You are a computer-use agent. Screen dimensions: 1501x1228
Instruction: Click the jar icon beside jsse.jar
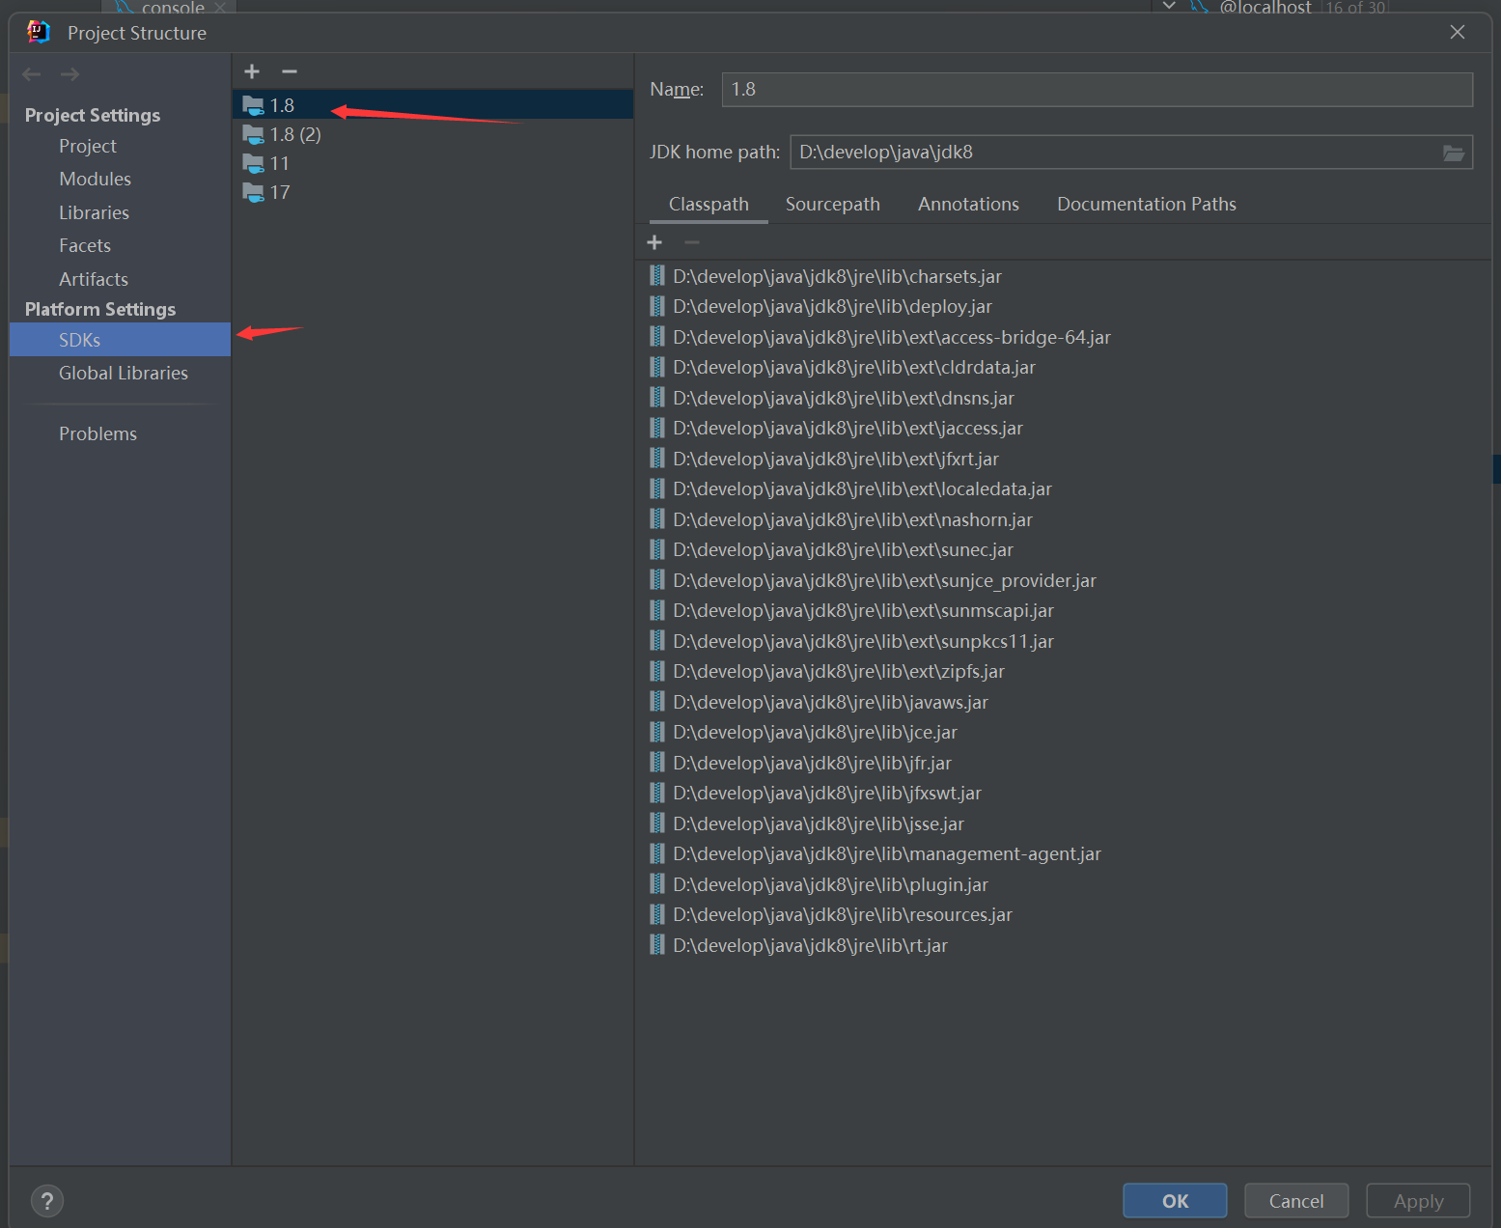[x=657, y=823]
